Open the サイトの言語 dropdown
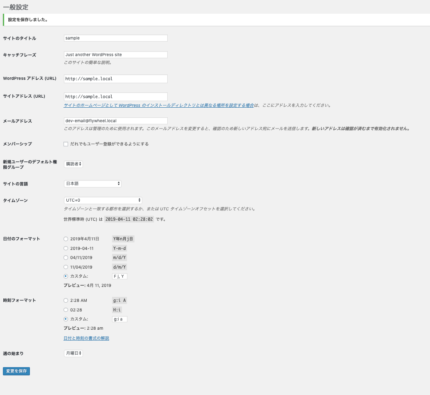The height and width of the screenshot is (395, 430). 93,183
